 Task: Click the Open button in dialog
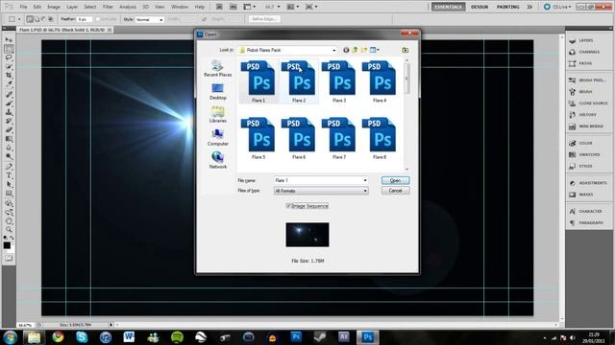(x=395, y=180)
